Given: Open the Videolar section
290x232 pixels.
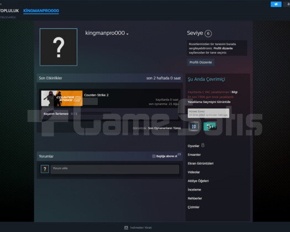Looking at the screenshot, I should point(194,172).
